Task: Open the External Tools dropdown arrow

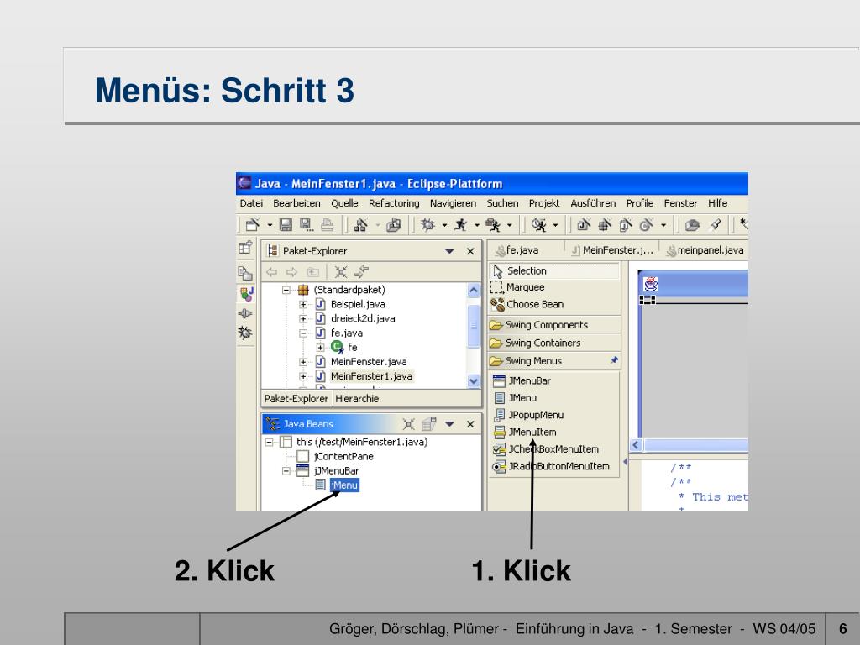Action: pyautogui.click(x=510, y=225)
